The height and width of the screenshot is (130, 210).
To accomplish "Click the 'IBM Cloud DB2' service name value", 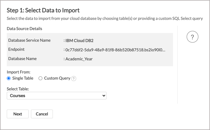I will pyautogui.click(x=79, y=41).
